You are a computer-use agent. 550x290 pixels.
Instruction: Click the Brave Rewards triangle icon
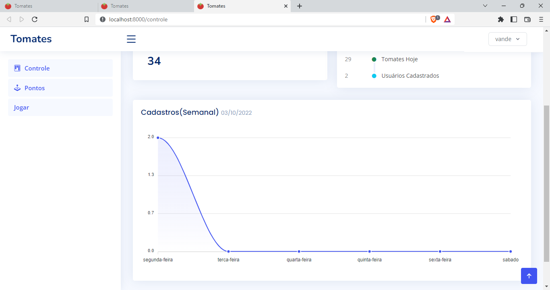pos(447,19)
